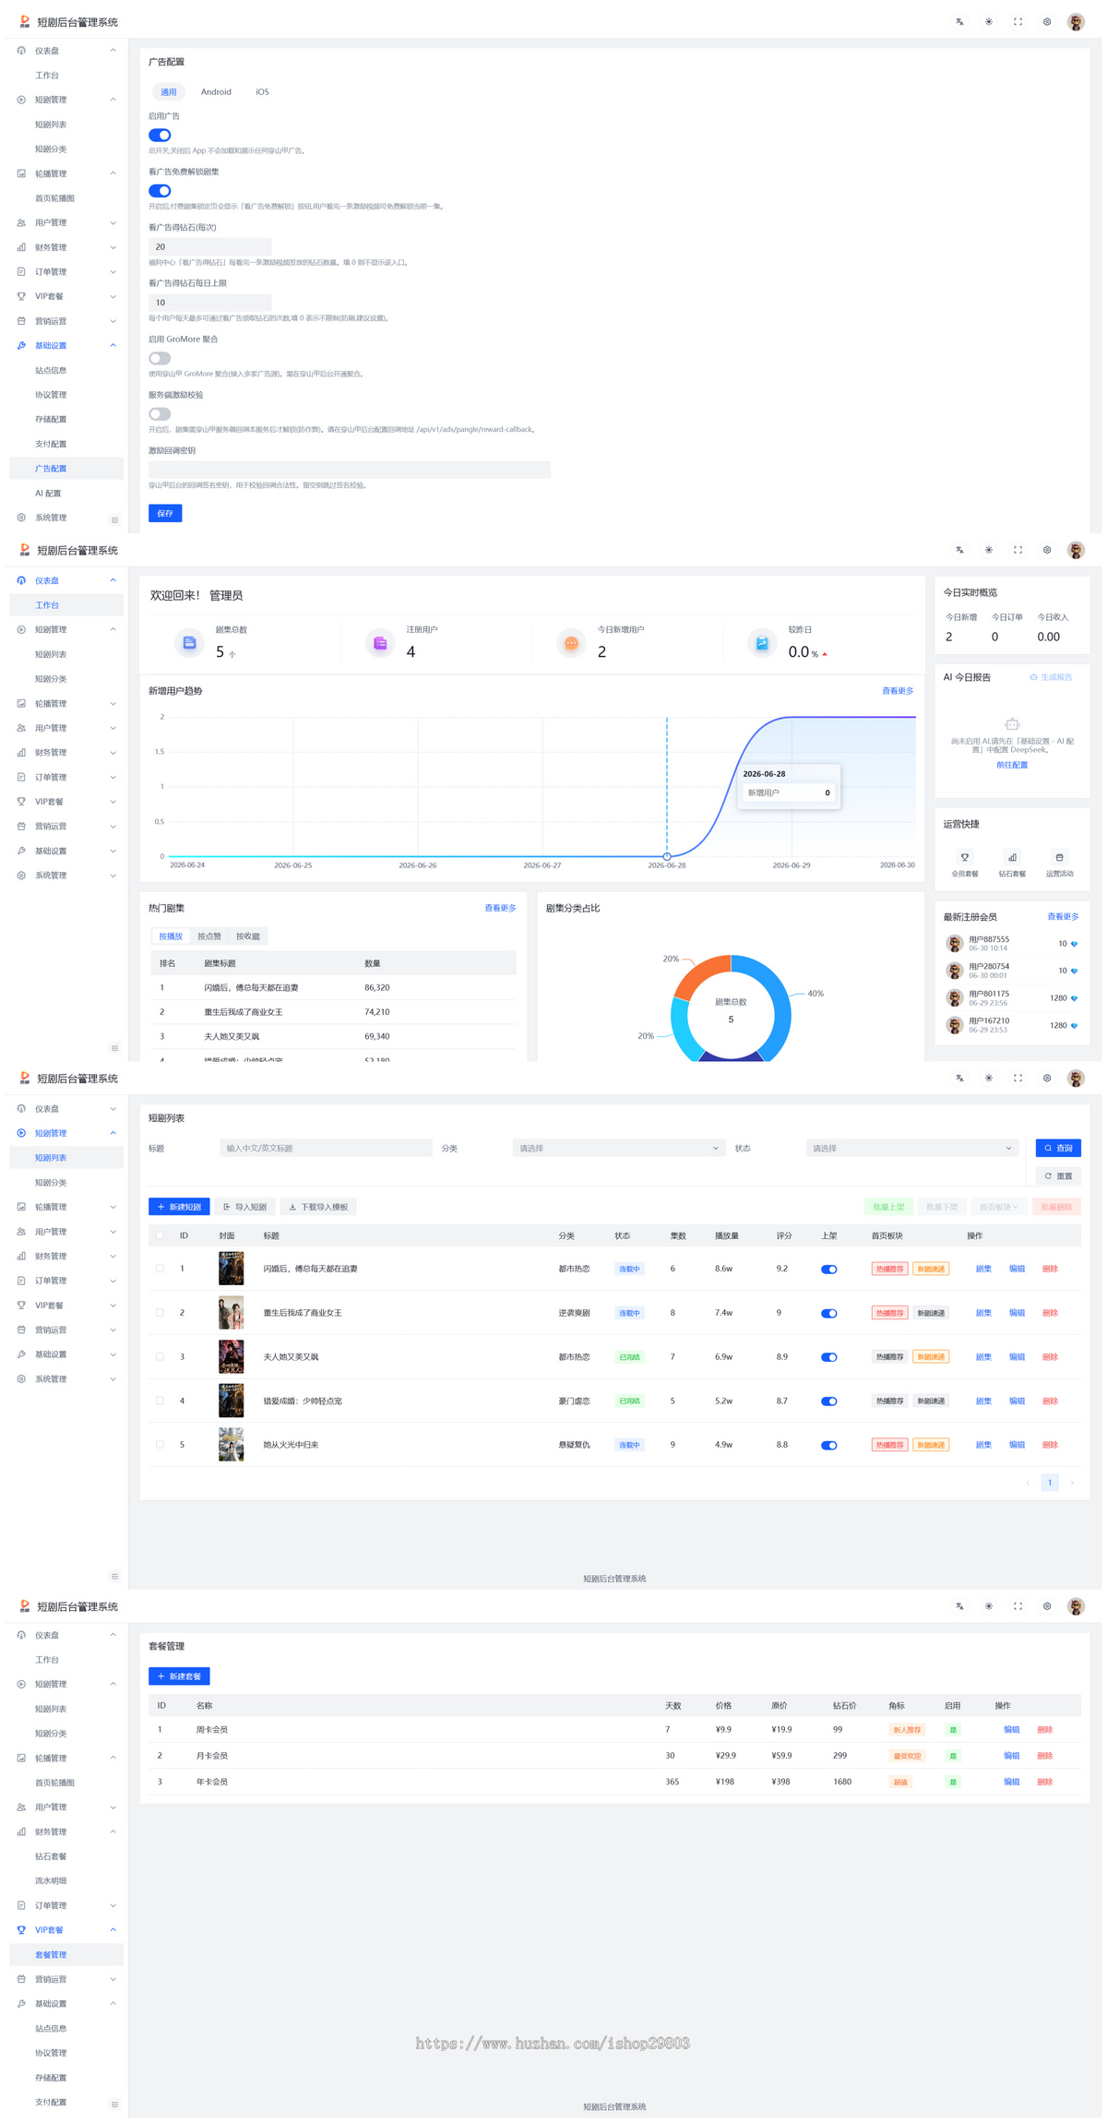Screen dimensions: 1107x2123
Task: Follow the 前往配置 link in AI 今日报告
Action: pos(1012,765)
